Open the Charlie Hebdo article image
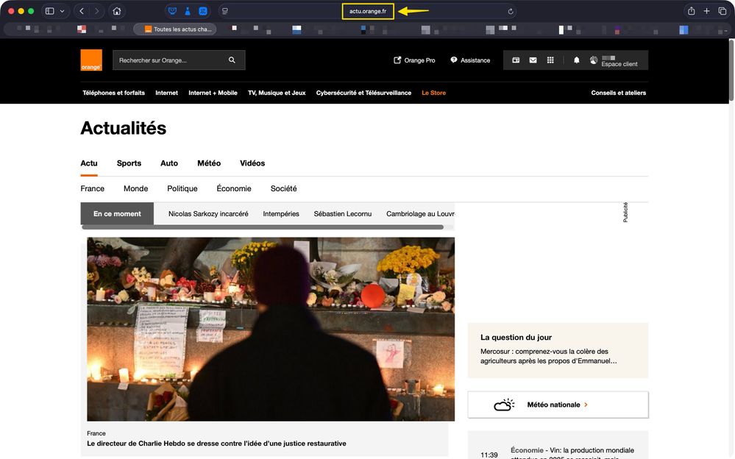Image resolution: width=735 pixels, height=459 pixels. pos(271,329)
